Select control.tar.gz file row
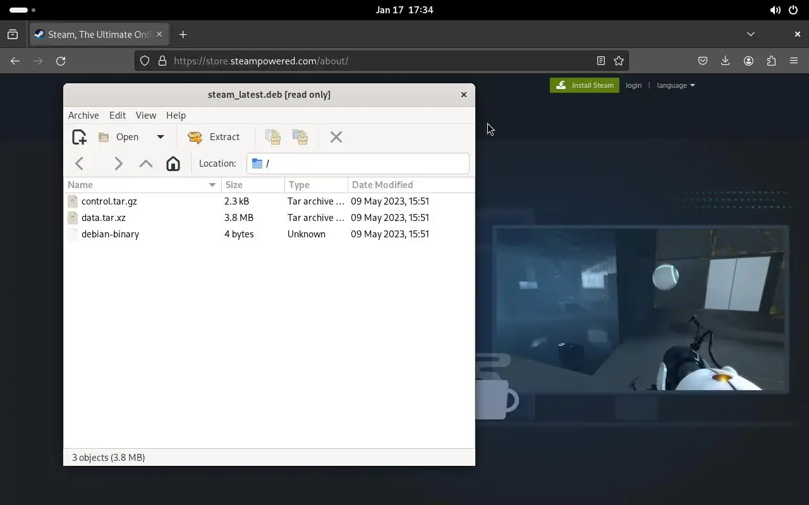The height and width of the screenshot is (505, 809). tap(269, 201)
